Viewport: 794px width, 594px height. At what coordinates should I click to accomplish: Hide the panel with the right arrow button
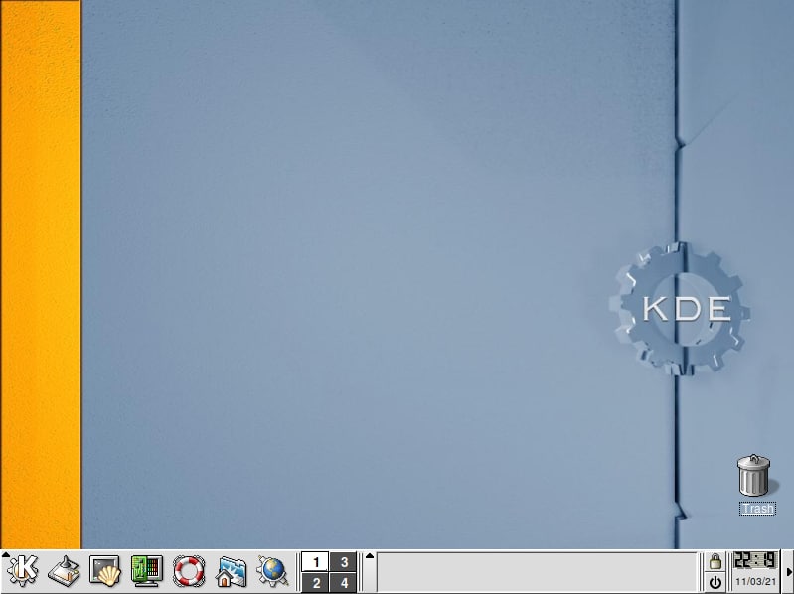click(x=788, y=572)
